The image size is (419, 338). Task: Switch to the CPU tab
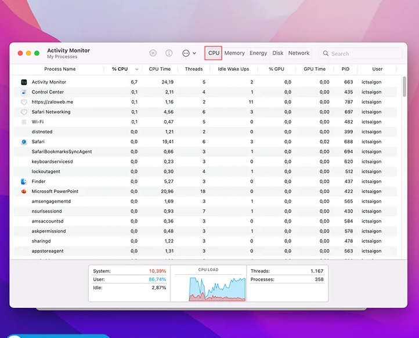pyautogui.click(x=214, y=53)
